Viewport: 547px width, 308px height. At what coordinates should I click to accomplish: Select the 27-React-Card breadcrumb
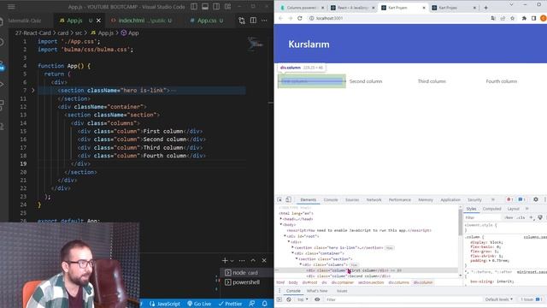coord(32,33)
